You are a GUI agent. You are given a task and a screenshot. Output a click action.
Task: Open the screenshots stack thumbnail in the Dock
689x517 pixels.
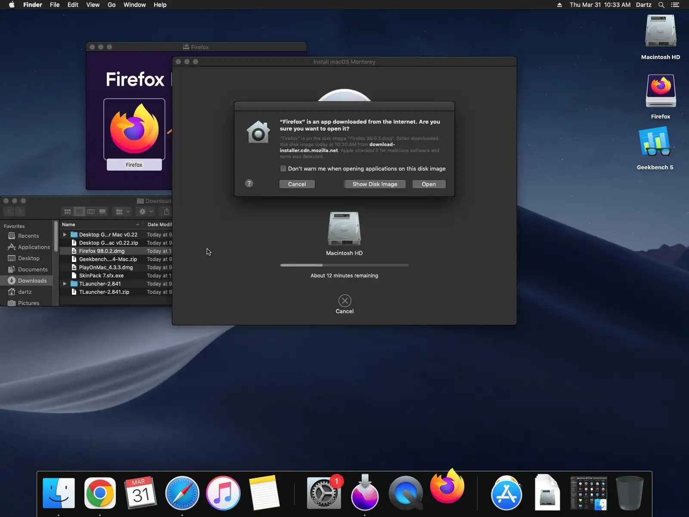pos(589,493)
